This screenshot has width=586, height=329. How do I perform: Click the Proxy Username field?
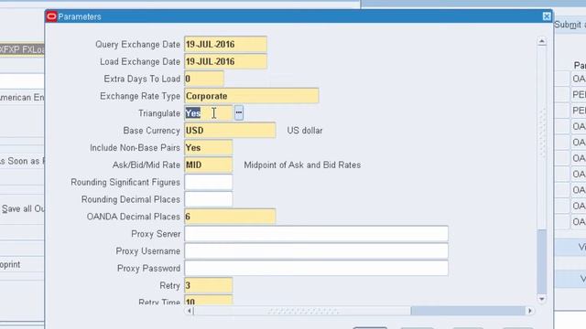(316, 251)
